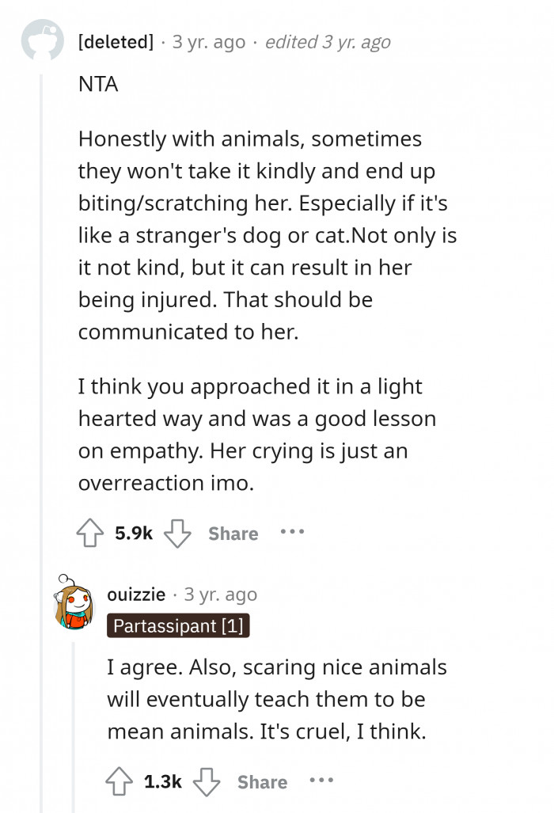Open the Share icon on ouizzie's reply
Image resolution: width=554 pixels, height=813 pixels.
point(262,782)
